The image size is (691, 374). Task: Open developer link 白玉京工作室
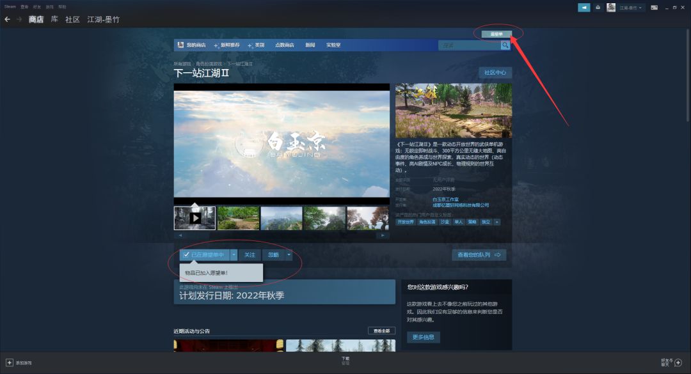pos(445,199)
